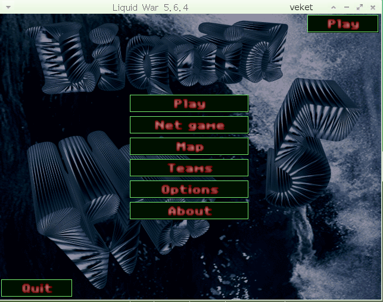Open the window menu arrow in title bar
Viewport: 383px width, 302px height.
pyautogui.click(x=8, y=7)
